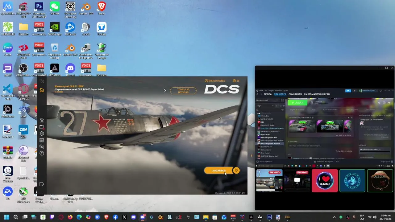Switch to Steam Tienda tab

pyautogui.click(x=268, y=94)
